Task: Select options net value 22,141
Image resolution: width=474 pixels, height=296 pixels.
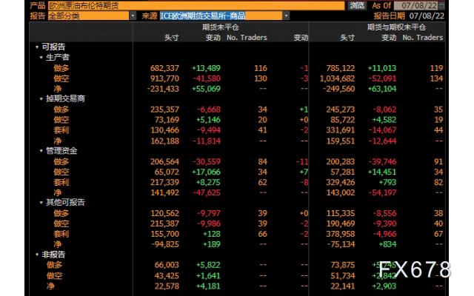Action: click(x=343, y=286)
